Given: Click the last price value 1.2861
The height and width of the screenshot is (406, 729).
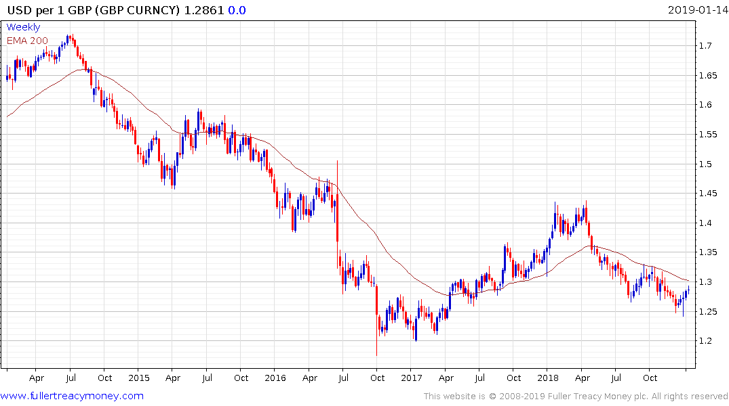Looking at the screenshot, I should [204, 10].
